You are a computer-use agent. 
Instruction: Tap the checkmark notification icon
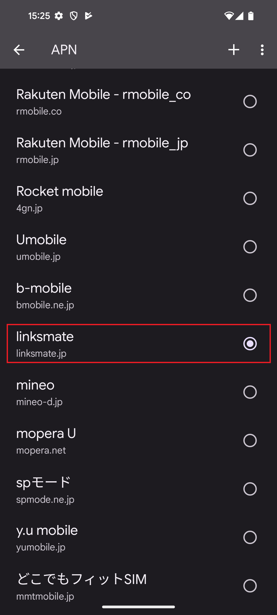click(88, 16)
